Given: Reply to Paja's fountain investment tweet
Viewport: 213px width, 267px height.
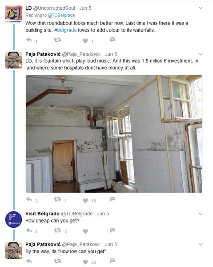Looking at the screenshot, I should [x=29, y=199].
